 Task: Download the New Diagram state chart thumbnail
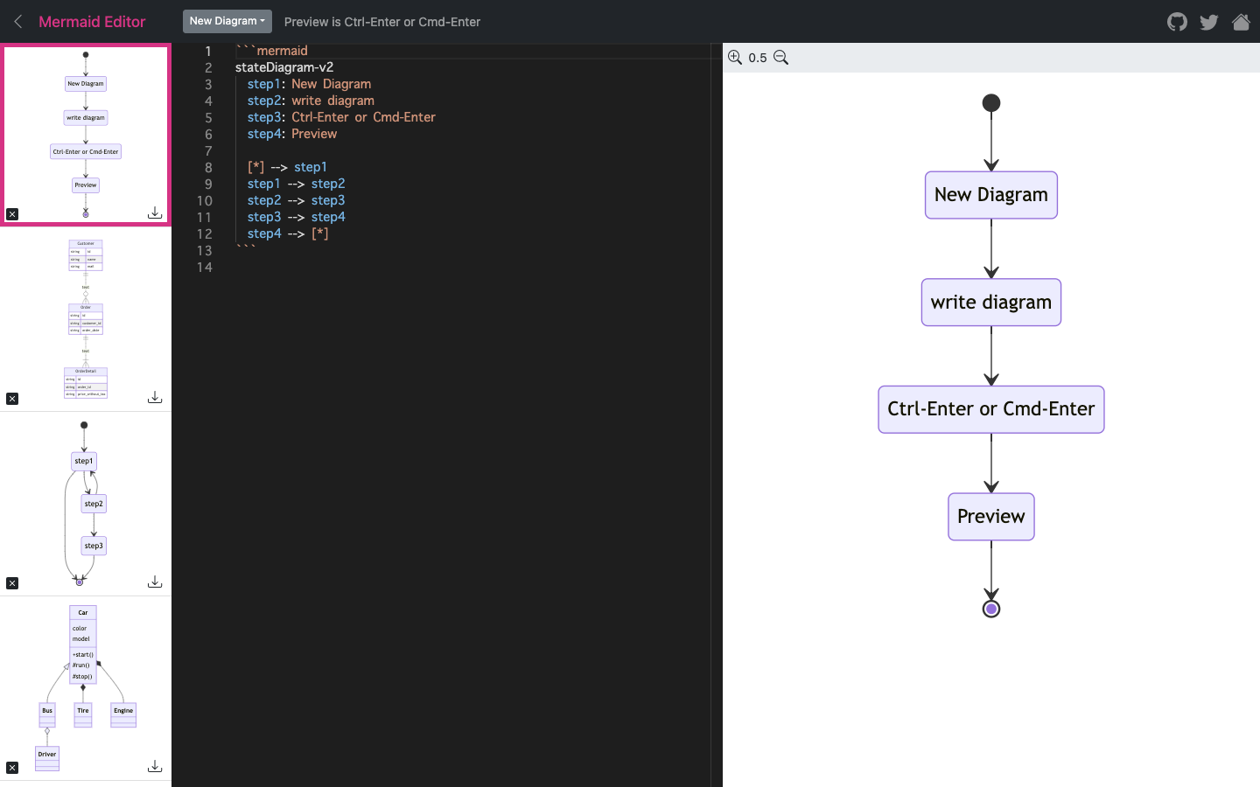[155, 212]
